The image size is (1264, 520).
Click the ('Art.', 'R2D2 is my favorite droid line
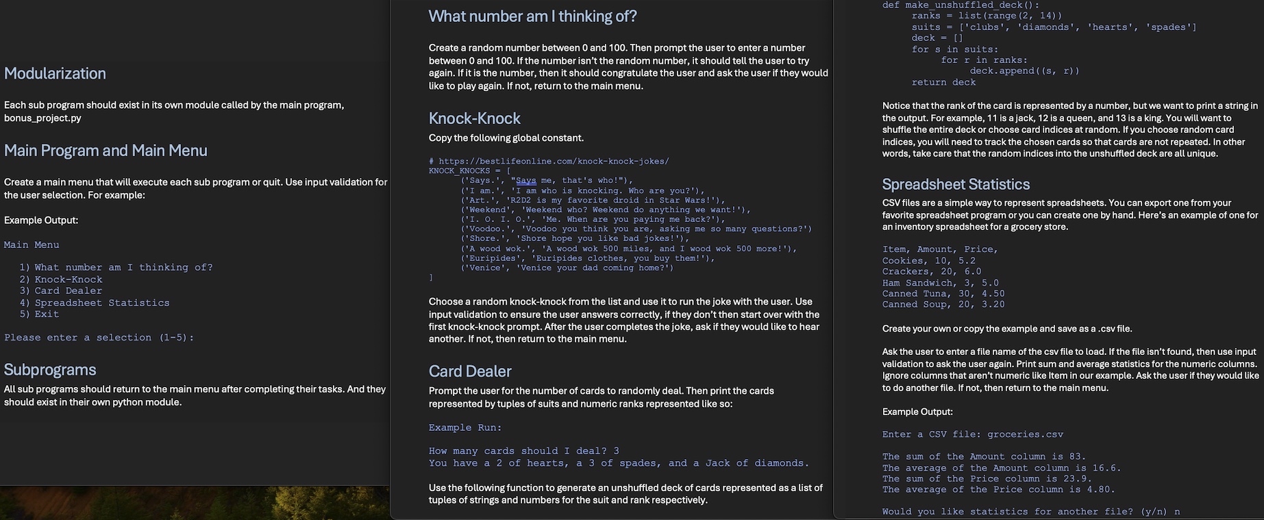593,201
